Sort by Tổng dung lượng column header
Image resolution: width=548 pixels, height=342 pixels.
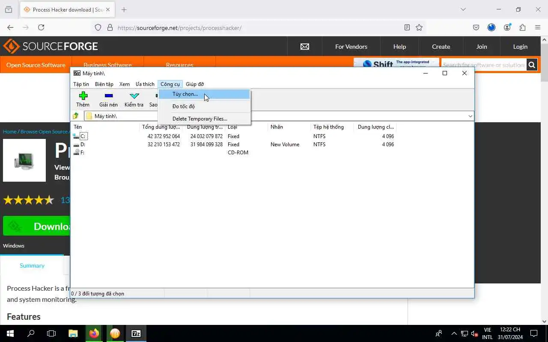(161, 127)
